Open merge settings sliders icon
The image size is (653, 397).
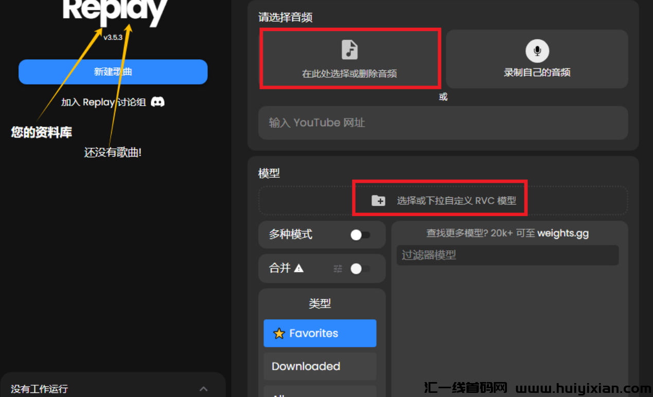click(338, 268)
